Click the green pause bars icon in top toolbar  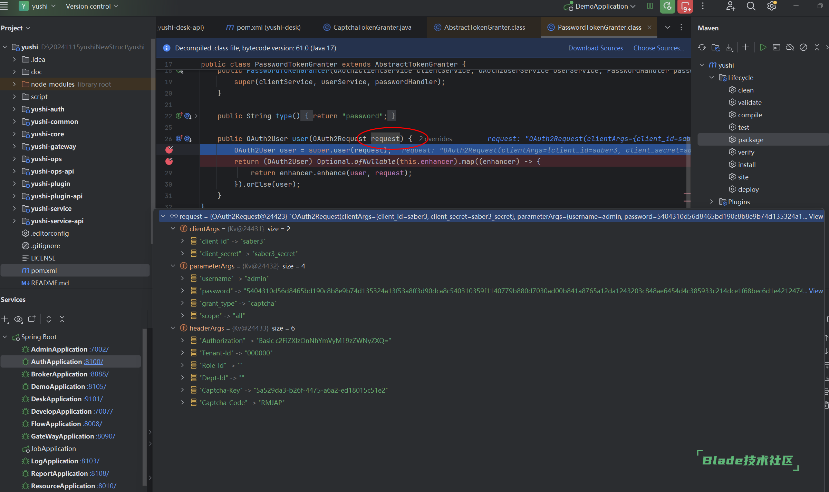[650, 6]
